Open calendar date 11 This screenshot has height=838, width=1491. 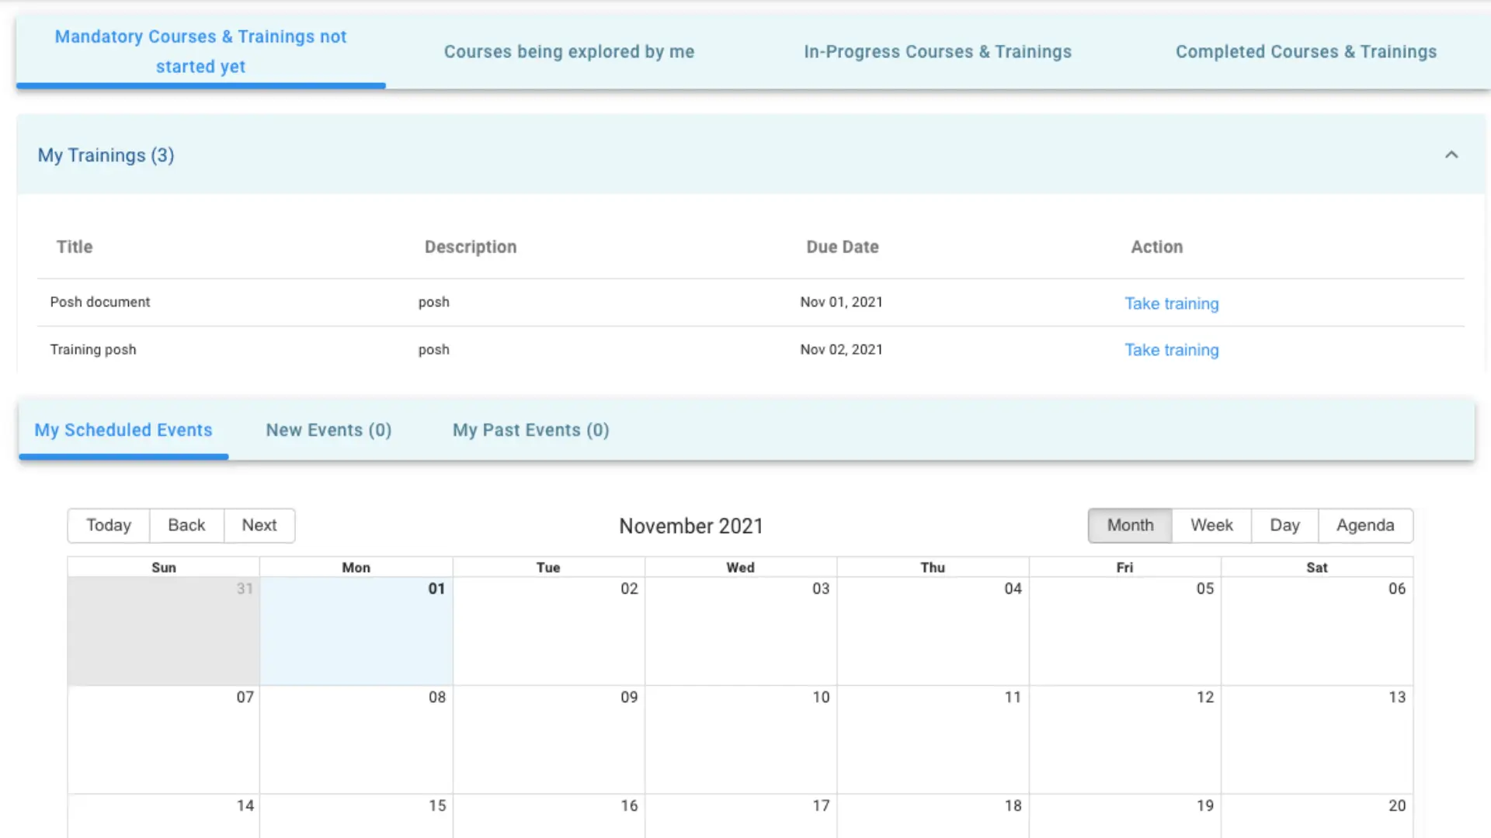(1013, 697)
